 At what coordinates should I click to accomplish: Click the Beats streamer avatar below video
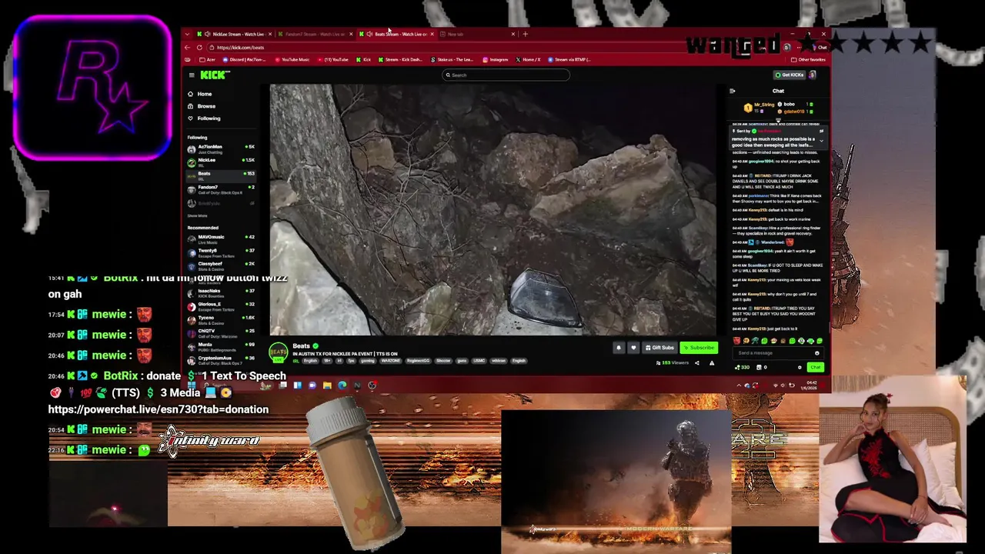pyautogui.click(x=279, y=352)
